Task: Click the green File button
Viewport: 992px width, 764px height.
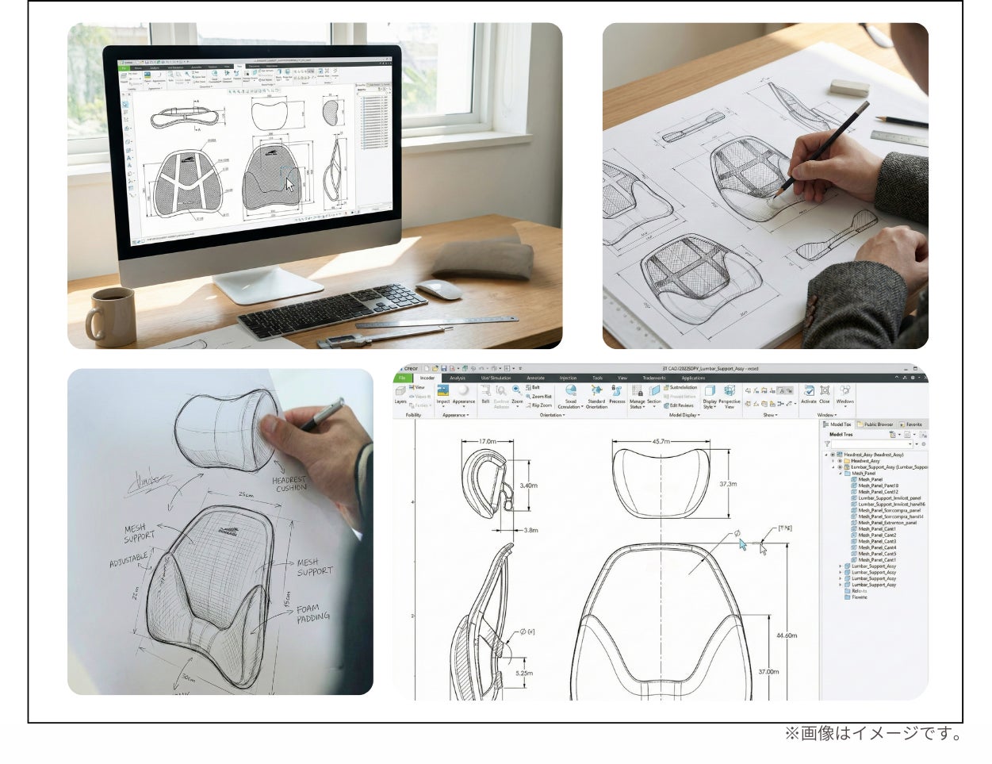Action: pos(402,378)
